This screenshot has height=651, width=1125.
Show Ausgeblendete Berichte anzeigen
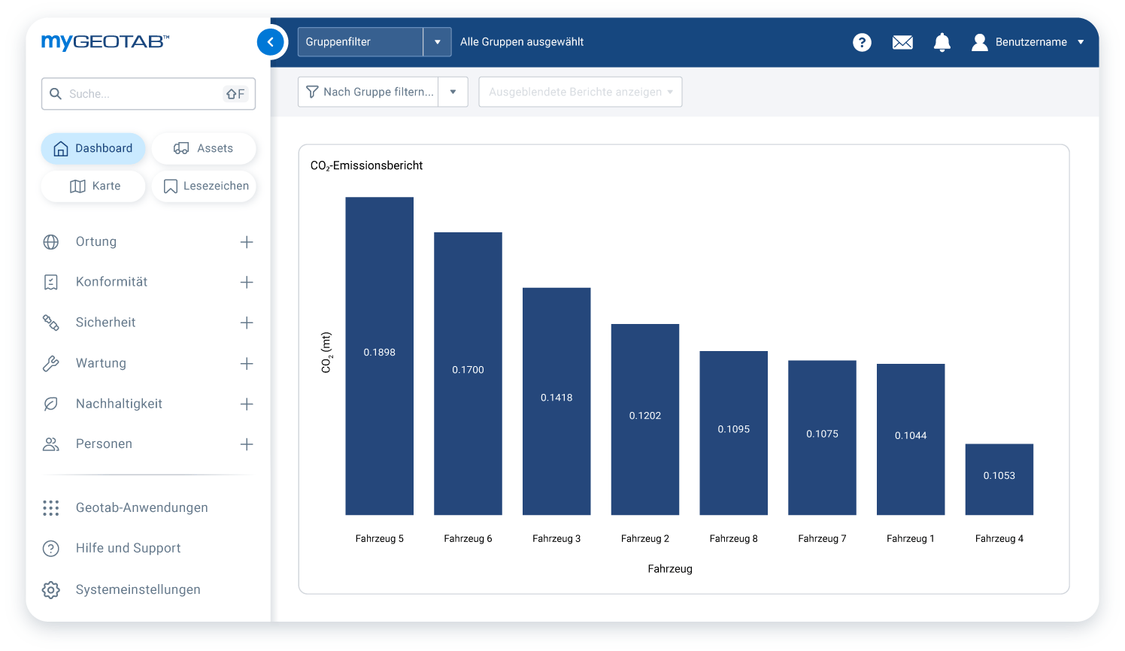pos(580,92)
